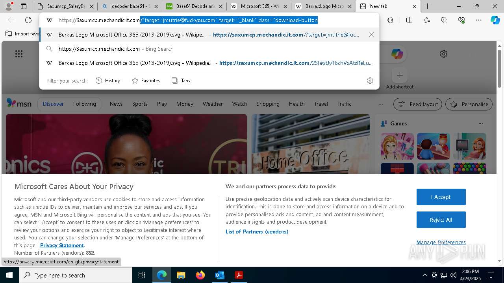Open the app launcher grid icon

19,54
